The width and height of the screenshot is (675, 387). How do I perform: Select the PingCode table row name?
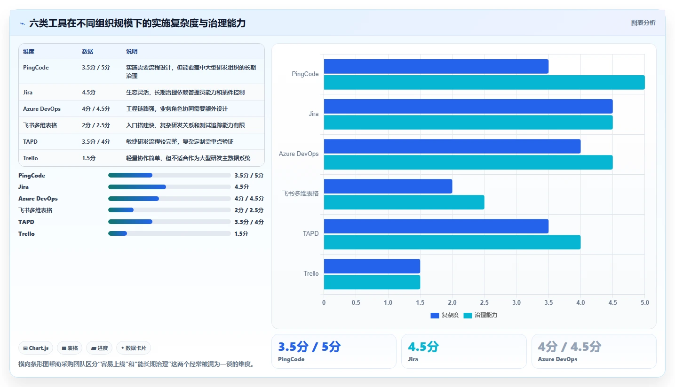tap(36, 68)
